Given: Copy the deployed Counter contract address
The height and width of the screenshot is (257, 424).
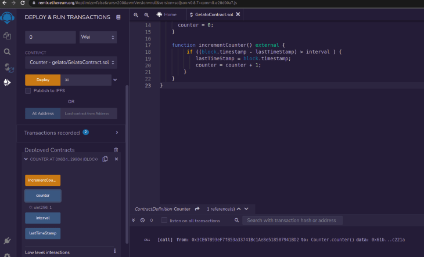Looking at the screenshot, I should (x=105, y=159).
